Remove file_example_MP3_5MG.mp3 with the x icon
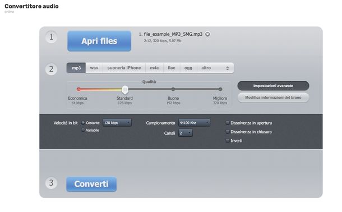This screenshot has width=342, height=212. [207, 34]
